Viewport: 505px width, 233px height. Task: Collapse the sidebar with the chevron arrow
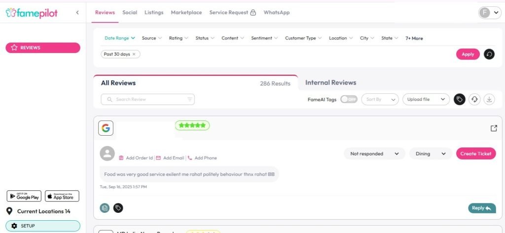tap(77, 12)
